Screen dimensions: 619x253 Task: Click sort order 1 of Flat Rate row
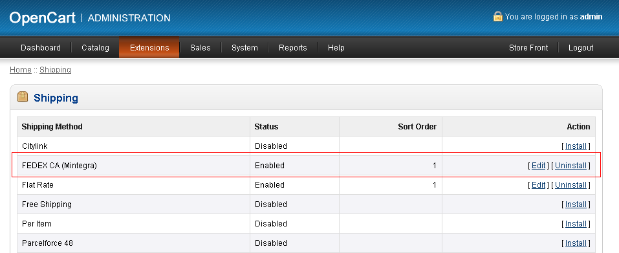[x=434, y=184]
